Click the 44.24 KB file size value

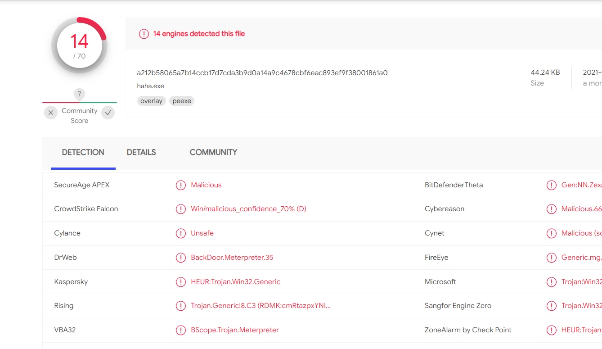(x=545, y=72)
